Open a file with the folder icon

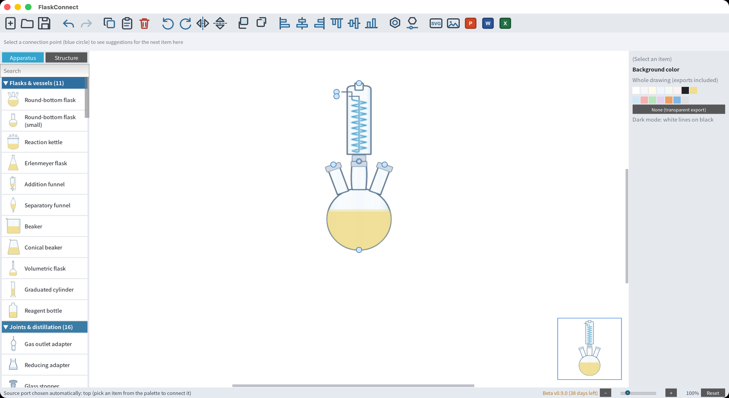pyautogui.click(x=27, y=23)
